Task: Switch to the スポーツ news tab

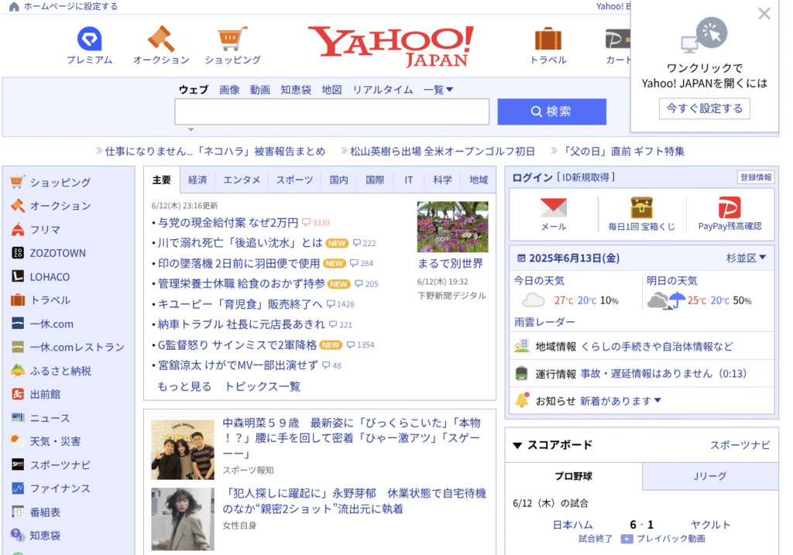Action: (294, 180)
